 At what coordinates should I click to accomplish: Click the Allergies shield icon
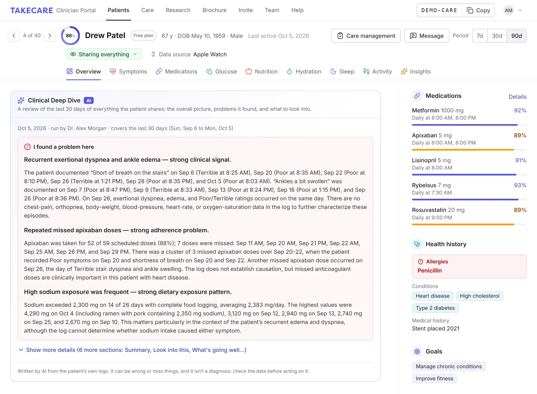(420, 262)
